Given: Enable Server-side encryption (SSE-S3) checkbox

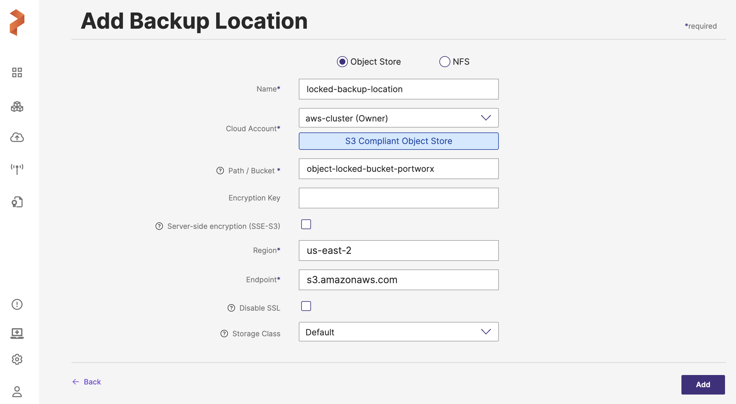Looking at the screenshot, I should 306,224.
